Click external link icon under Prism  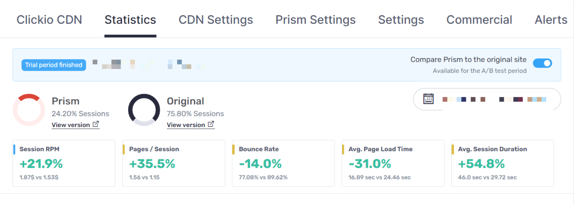(96, 124)
